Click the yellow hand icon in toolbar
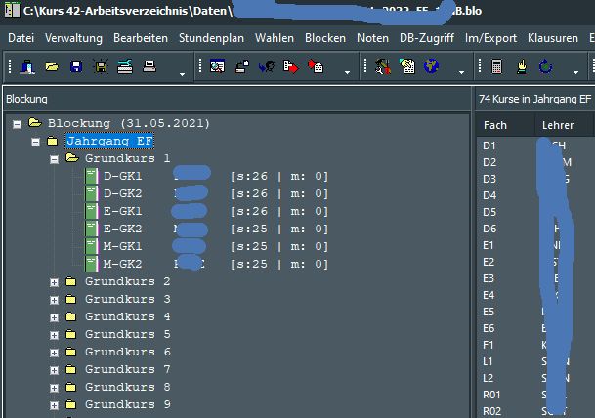595x418 pixels. point(522,67)
